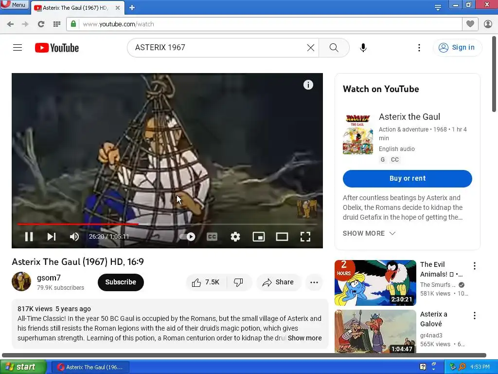The image size is (498, 374).
Task: Toggle the autoplay switch
Action: (x=187, y=237)
